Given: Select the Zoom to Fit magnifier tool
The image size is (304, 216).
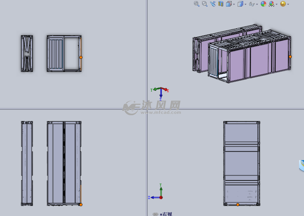Looking at the screenshot, I should pos(196,4).
